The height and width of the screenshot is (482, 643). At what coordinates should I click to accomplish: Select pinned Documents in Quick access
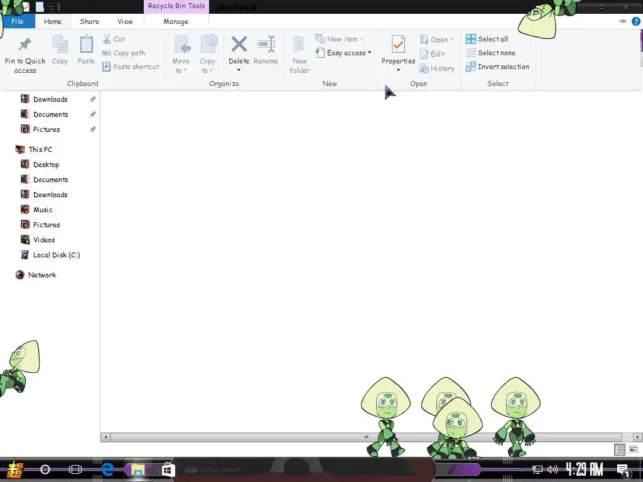pos(50,114)
